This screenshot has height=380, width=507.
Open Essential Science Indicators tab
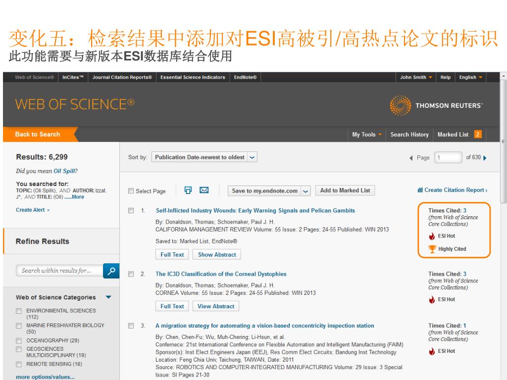(193, 77)
